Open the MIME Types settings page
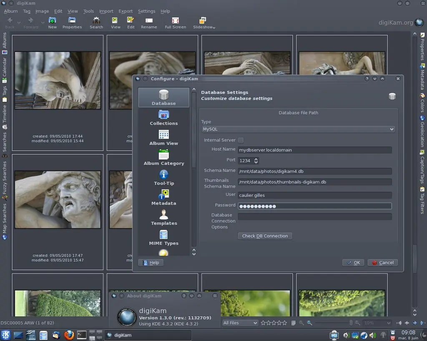 163,239
